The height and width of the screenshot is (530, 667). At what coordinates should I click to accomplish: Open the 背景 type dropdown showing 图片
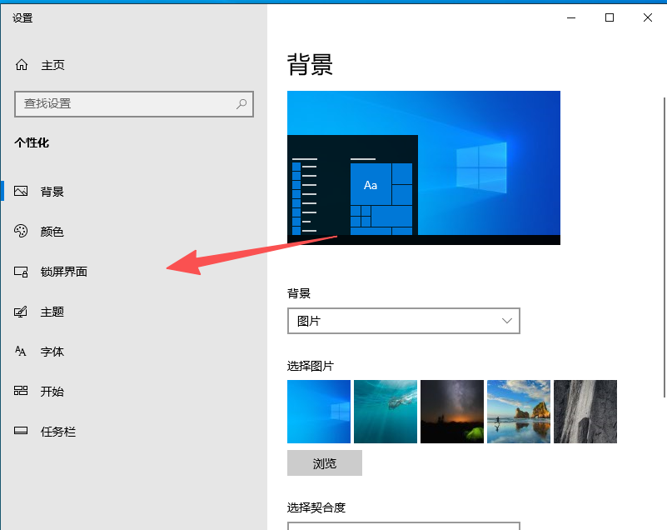click(404, 321)
